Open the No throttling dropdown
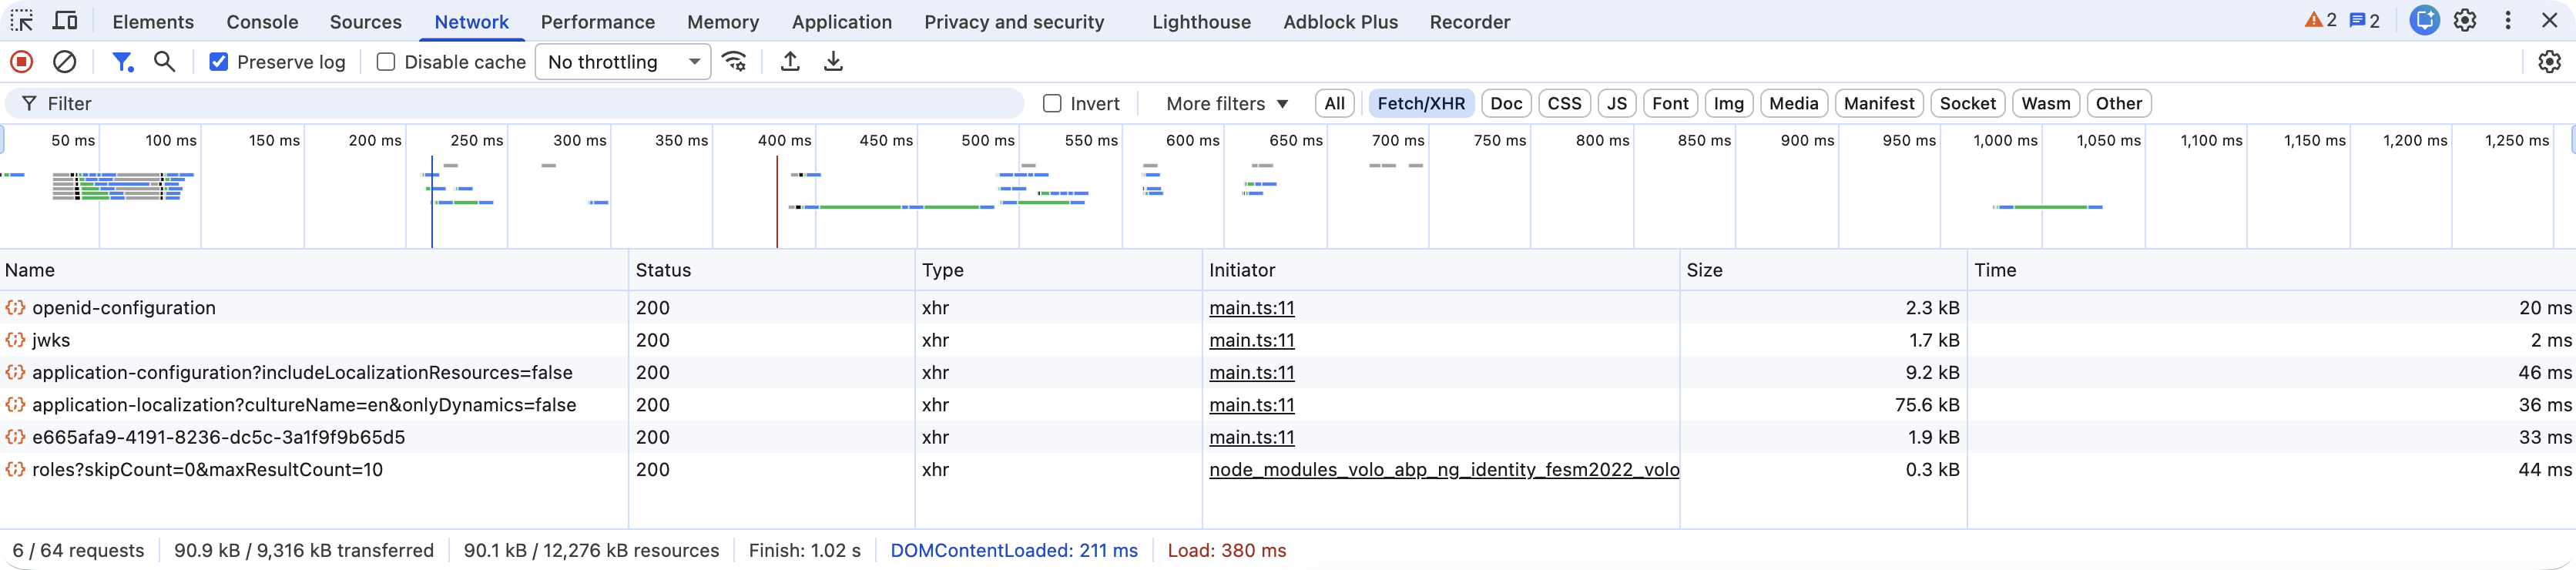The width and height of the screenshot is (2576, 570). coord(623,62)
